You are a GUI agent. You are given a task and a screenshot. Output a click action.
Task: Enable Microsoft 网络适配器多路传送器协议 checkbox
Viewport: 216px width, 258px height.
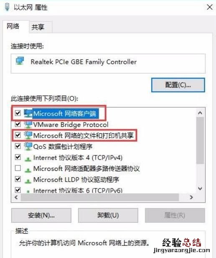(x=18, y=168)
